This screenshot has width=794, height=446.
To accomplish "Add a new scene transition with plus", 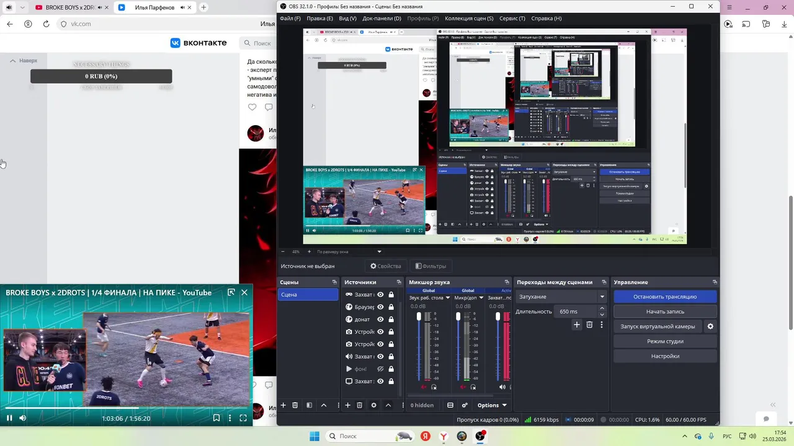I will click(x=577, y=325).
